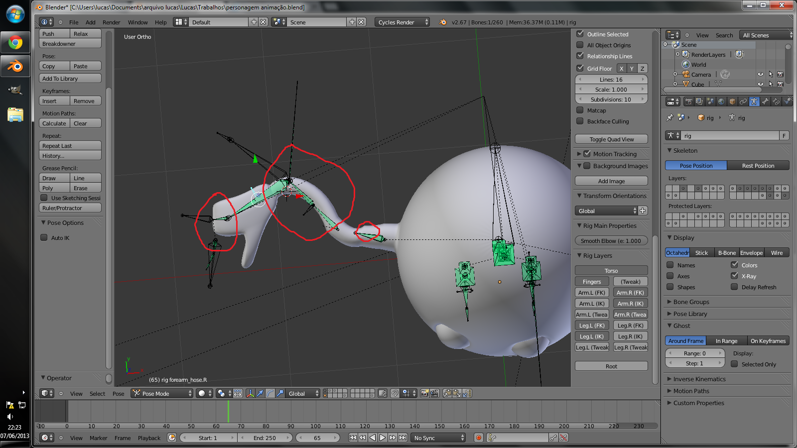Disable the Outline Selected checkbox
Viewport: 797px width, 448px height.
coord(580,34)
